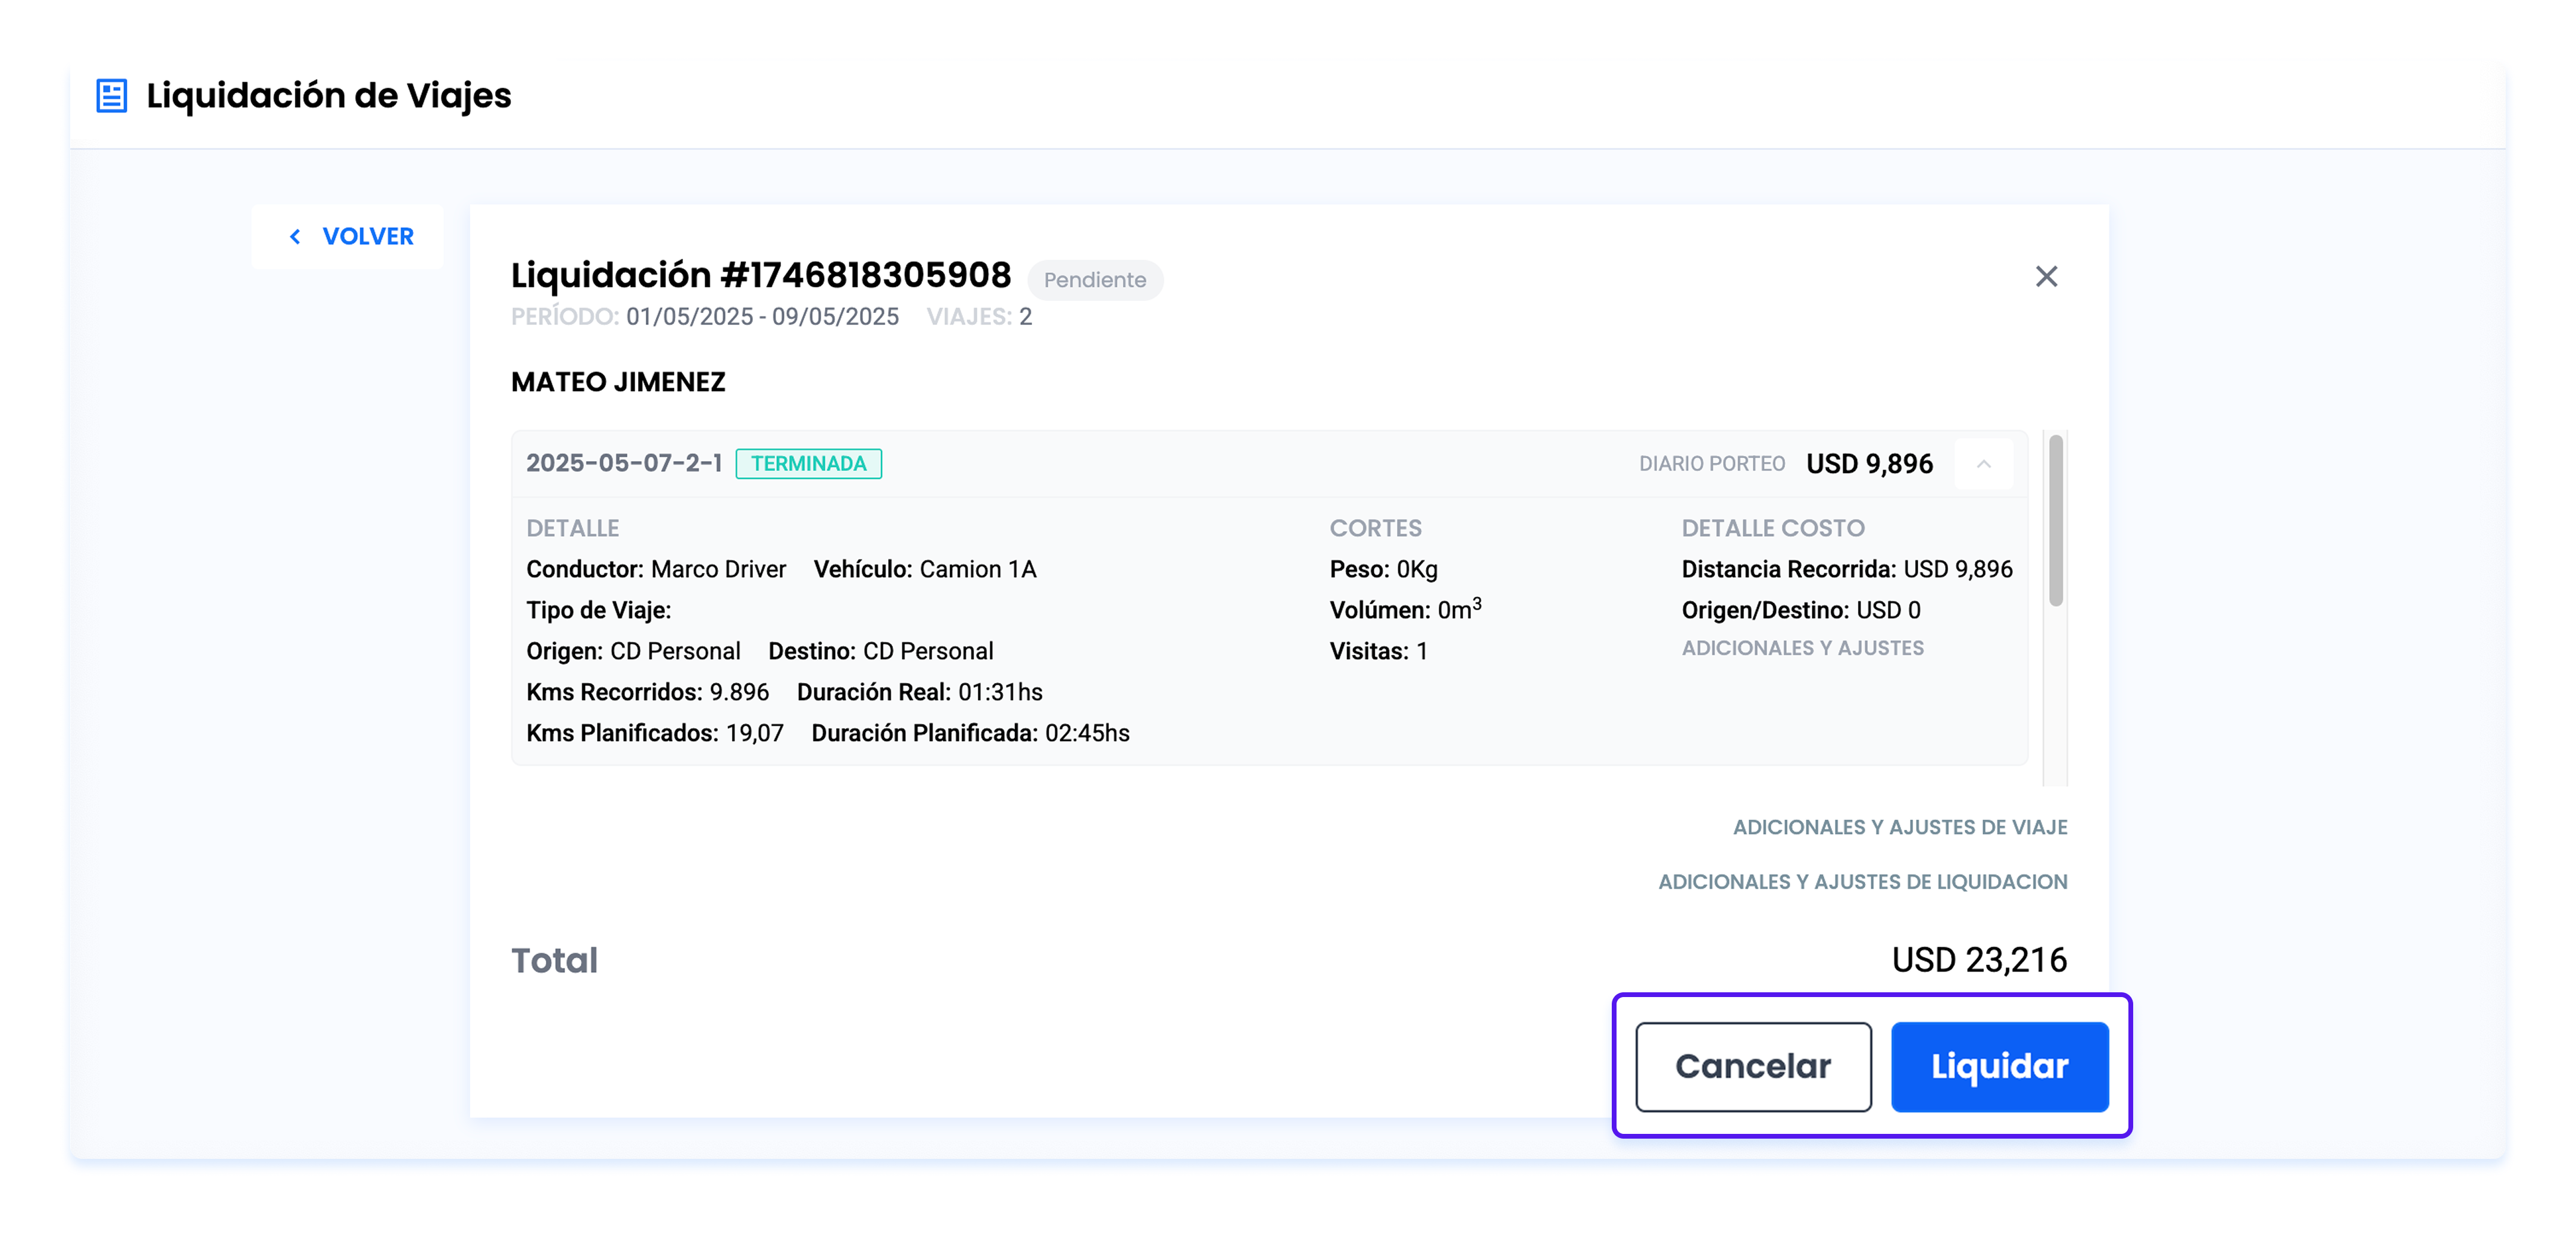Click the back chevron beside VOLVER
The image size is (2576, 1260).
coord(295,237)
